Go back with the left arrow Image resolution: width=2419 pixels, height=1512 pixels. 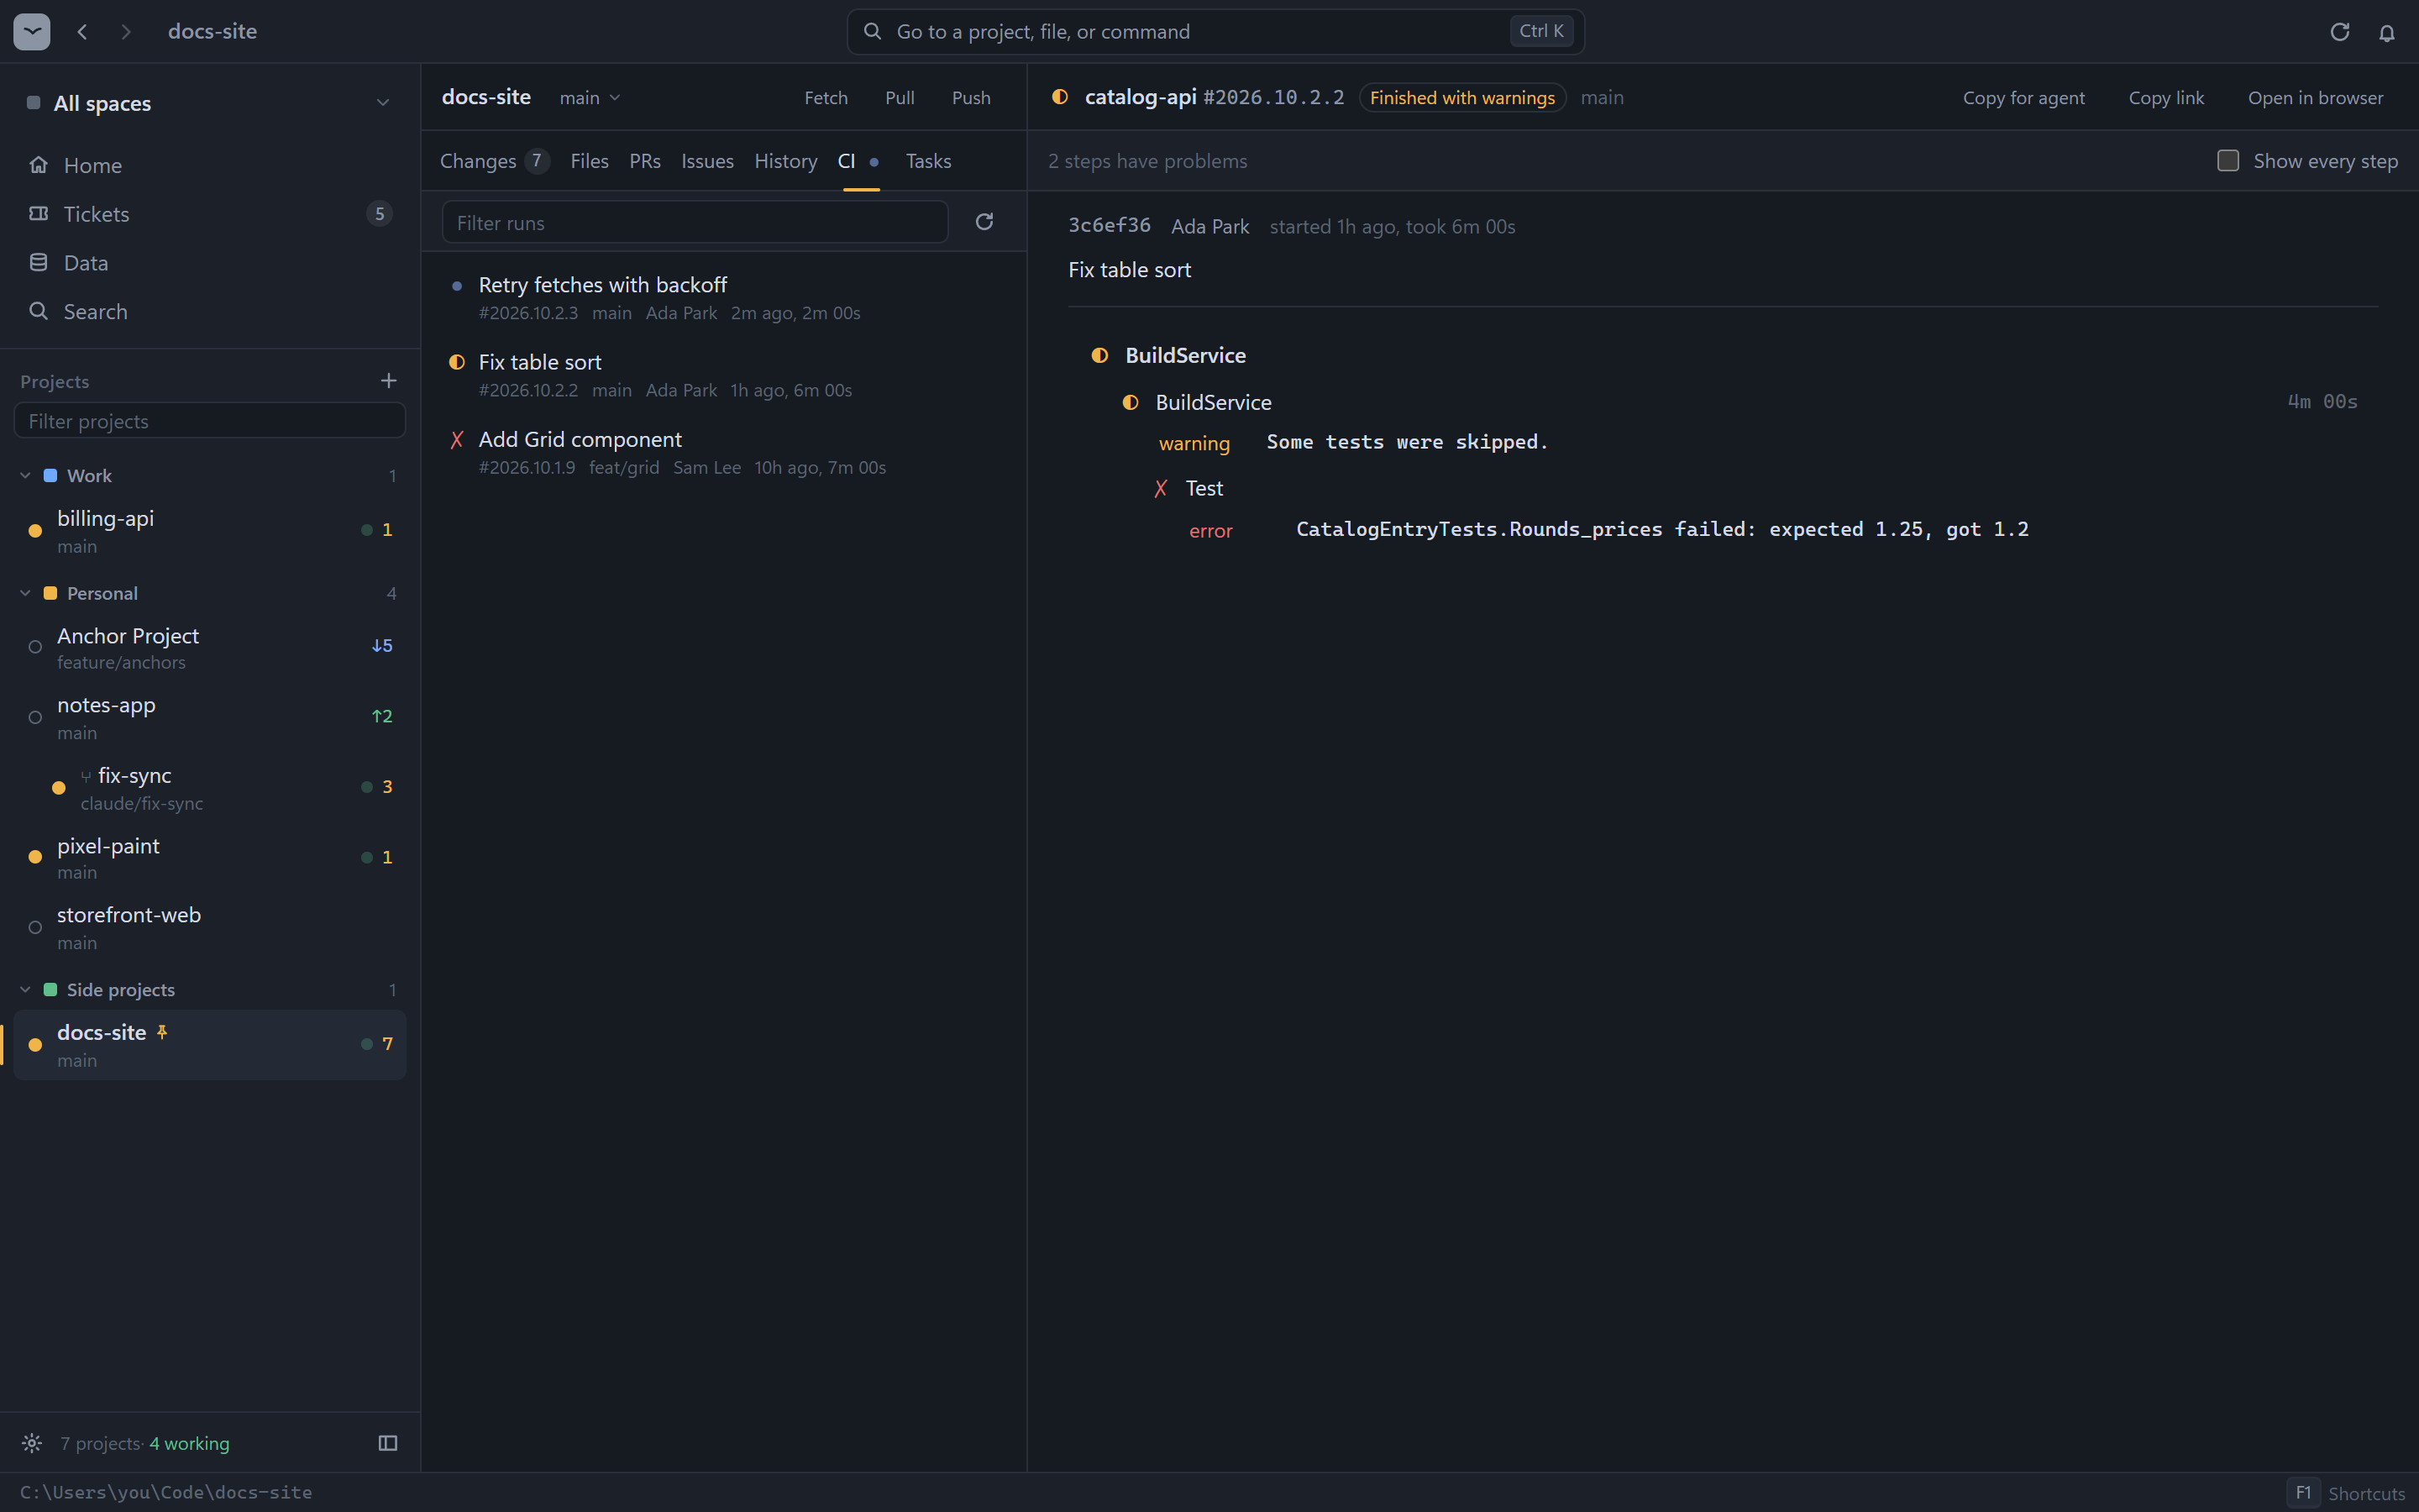coord(83,32)
